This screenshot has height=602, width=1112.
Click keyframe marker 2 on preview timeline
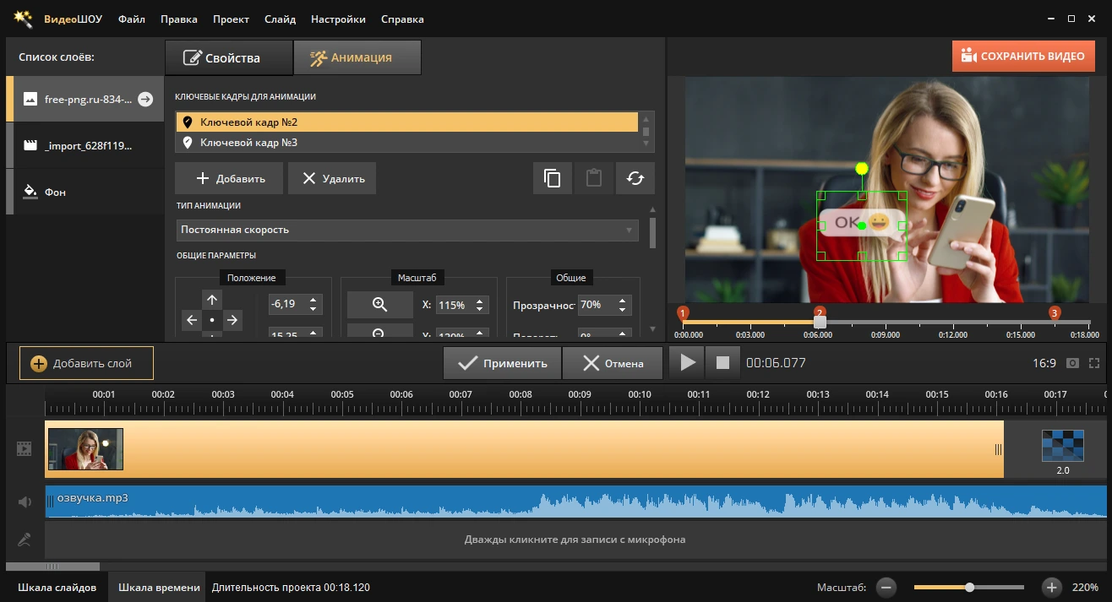(x=819, y=312)
